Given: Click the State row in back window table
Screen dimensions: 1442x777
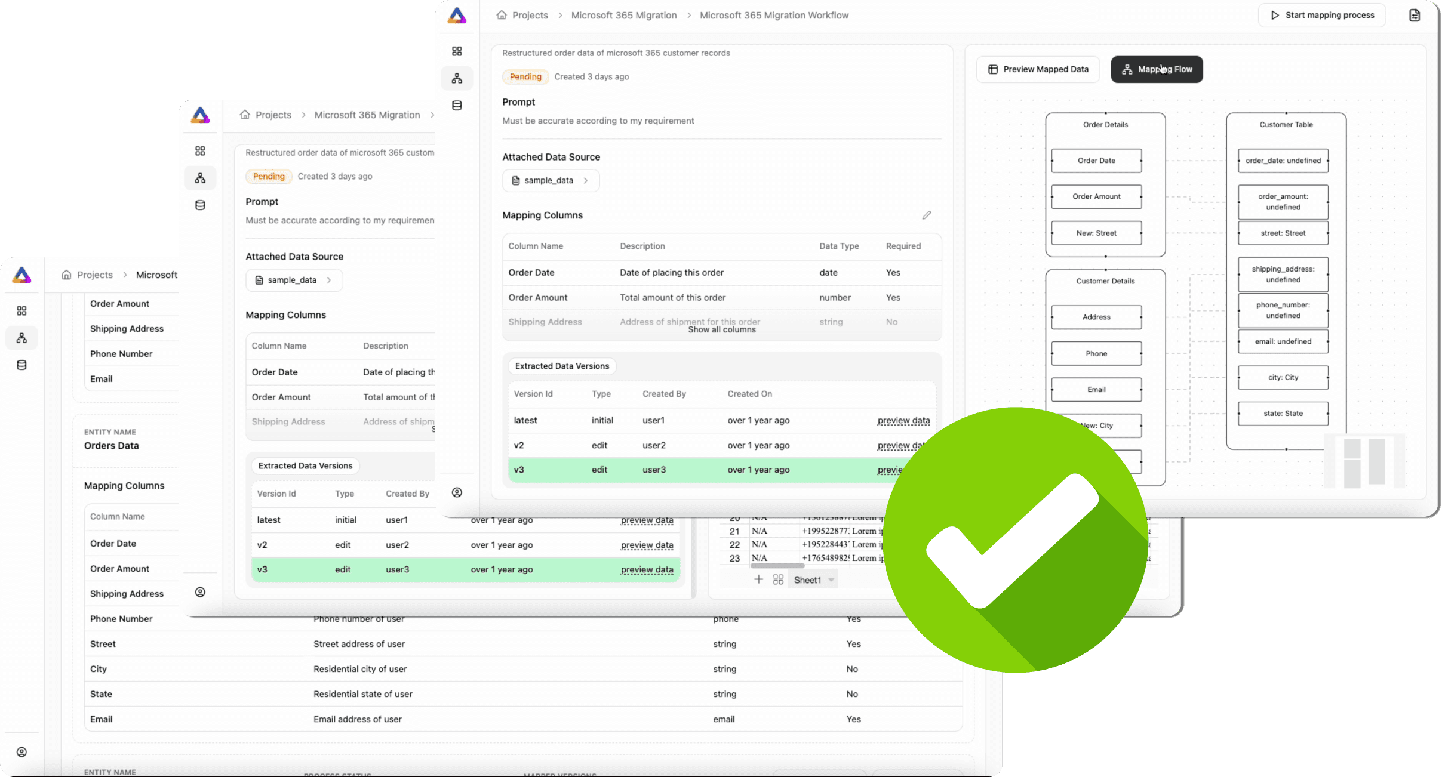Looking at the screenshot, I should 523,694.
